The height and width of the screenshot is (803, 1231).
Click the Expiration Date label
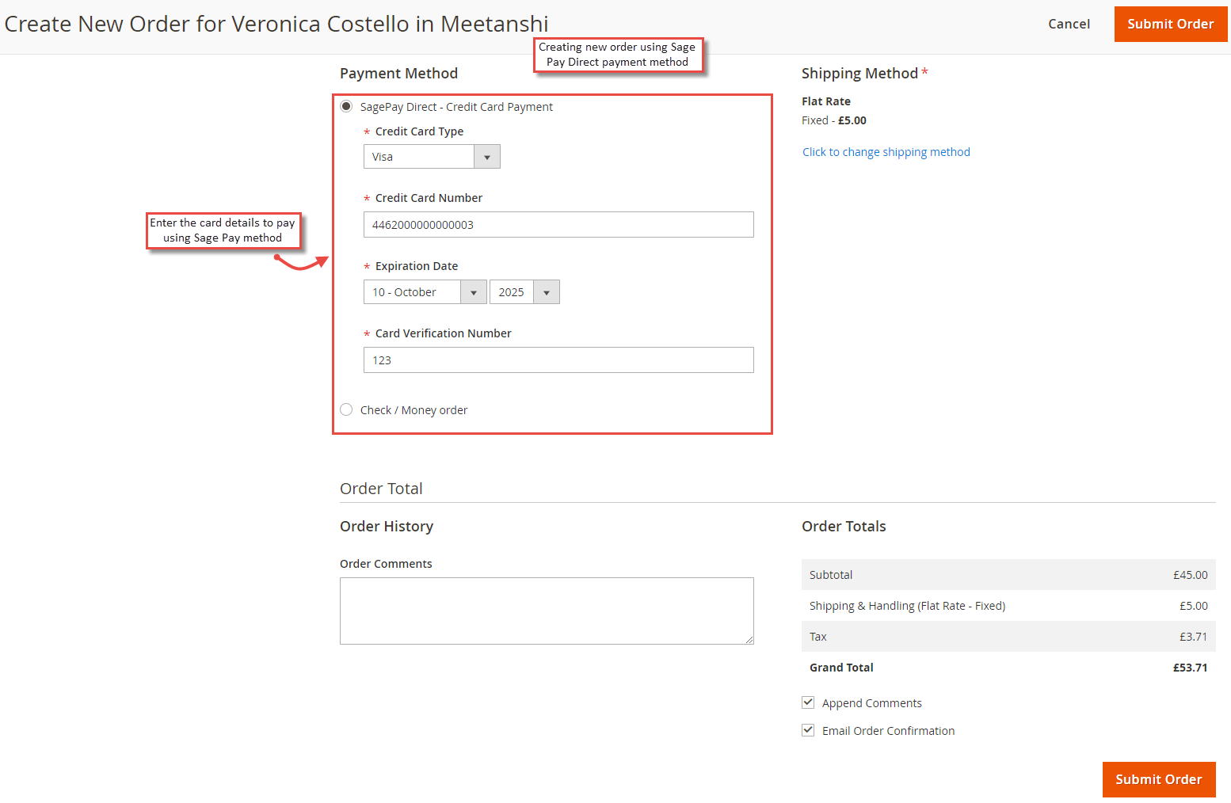click(417, 266)
